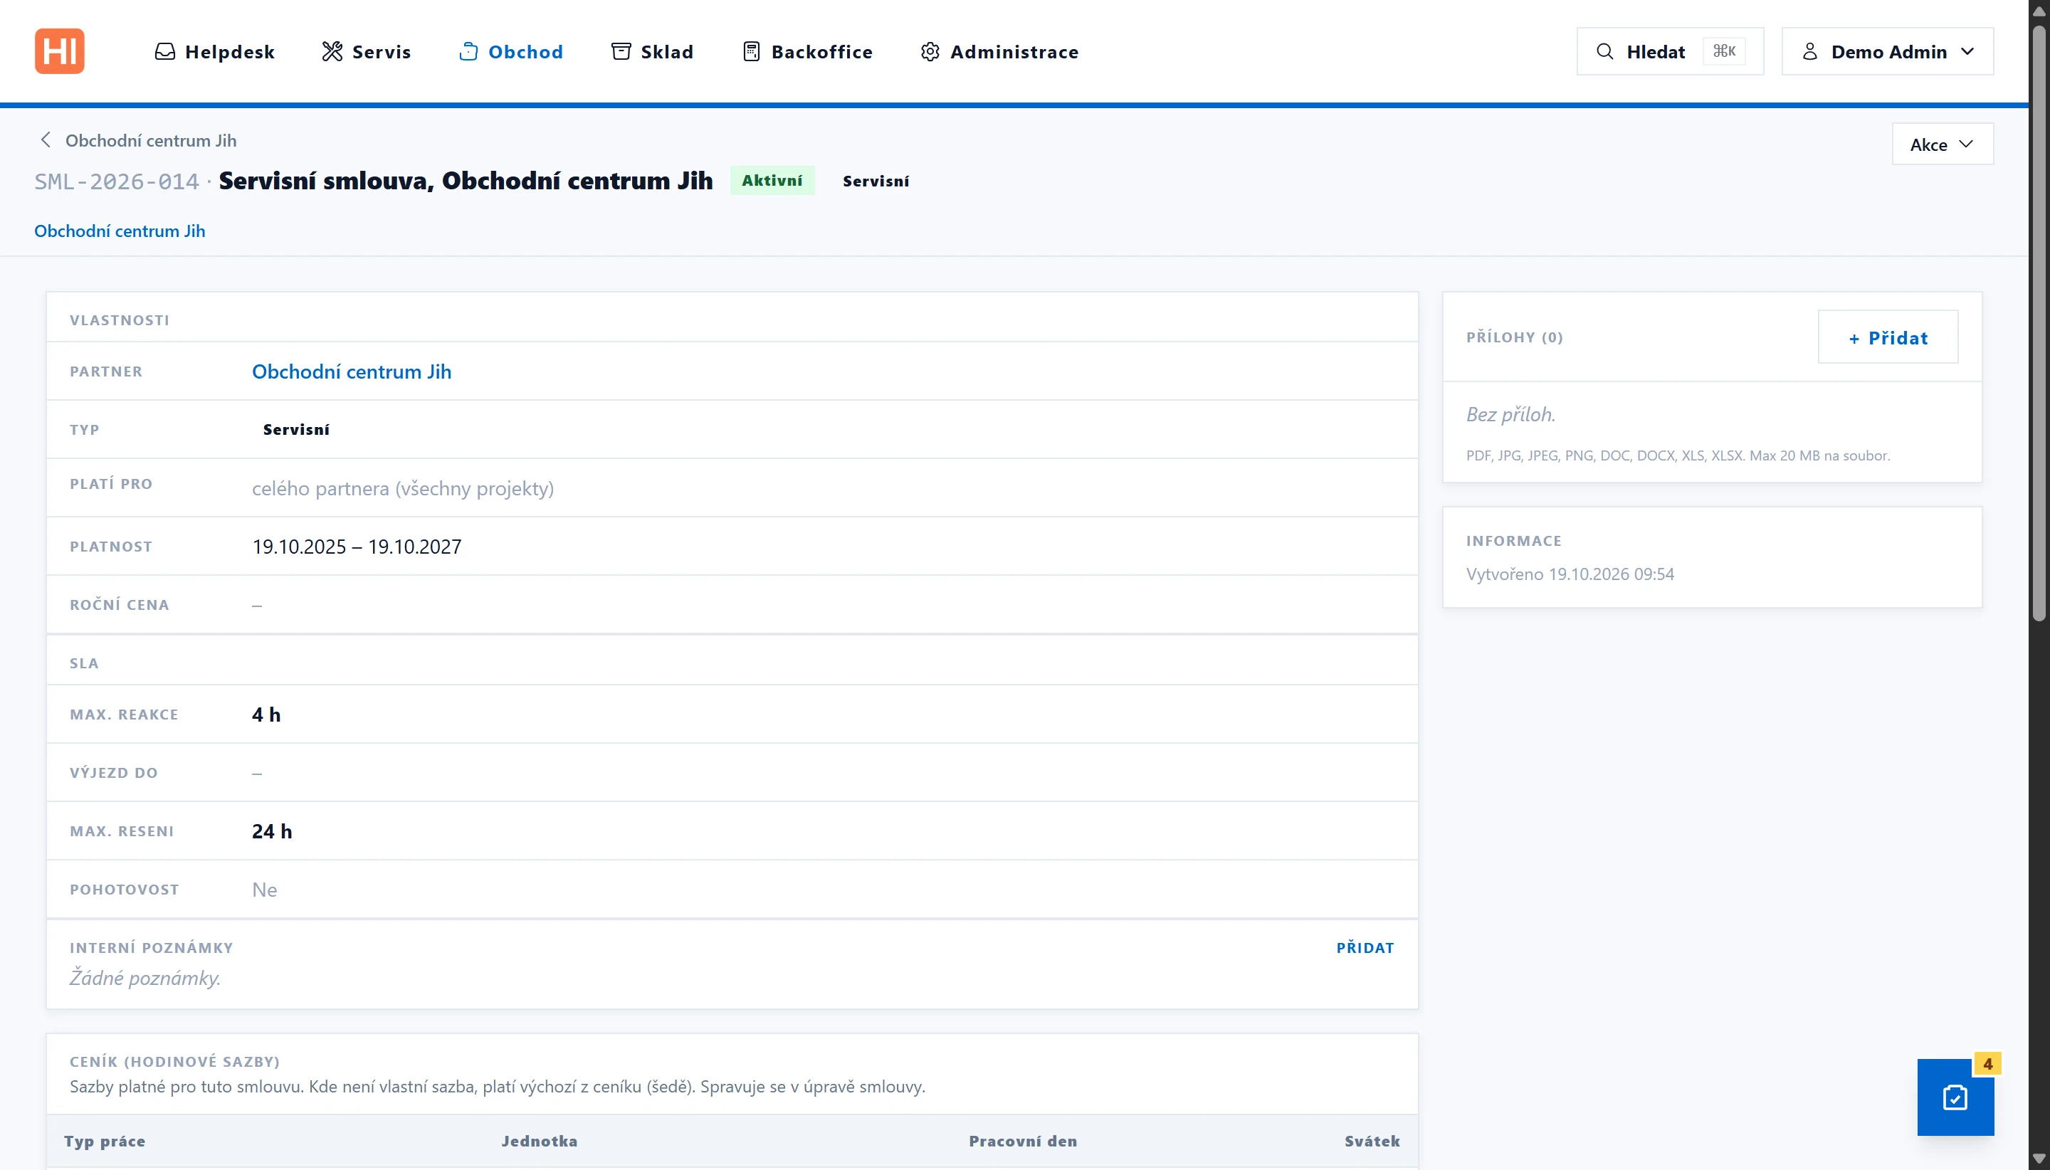Click the search magnifier icon

[1605, 51]
